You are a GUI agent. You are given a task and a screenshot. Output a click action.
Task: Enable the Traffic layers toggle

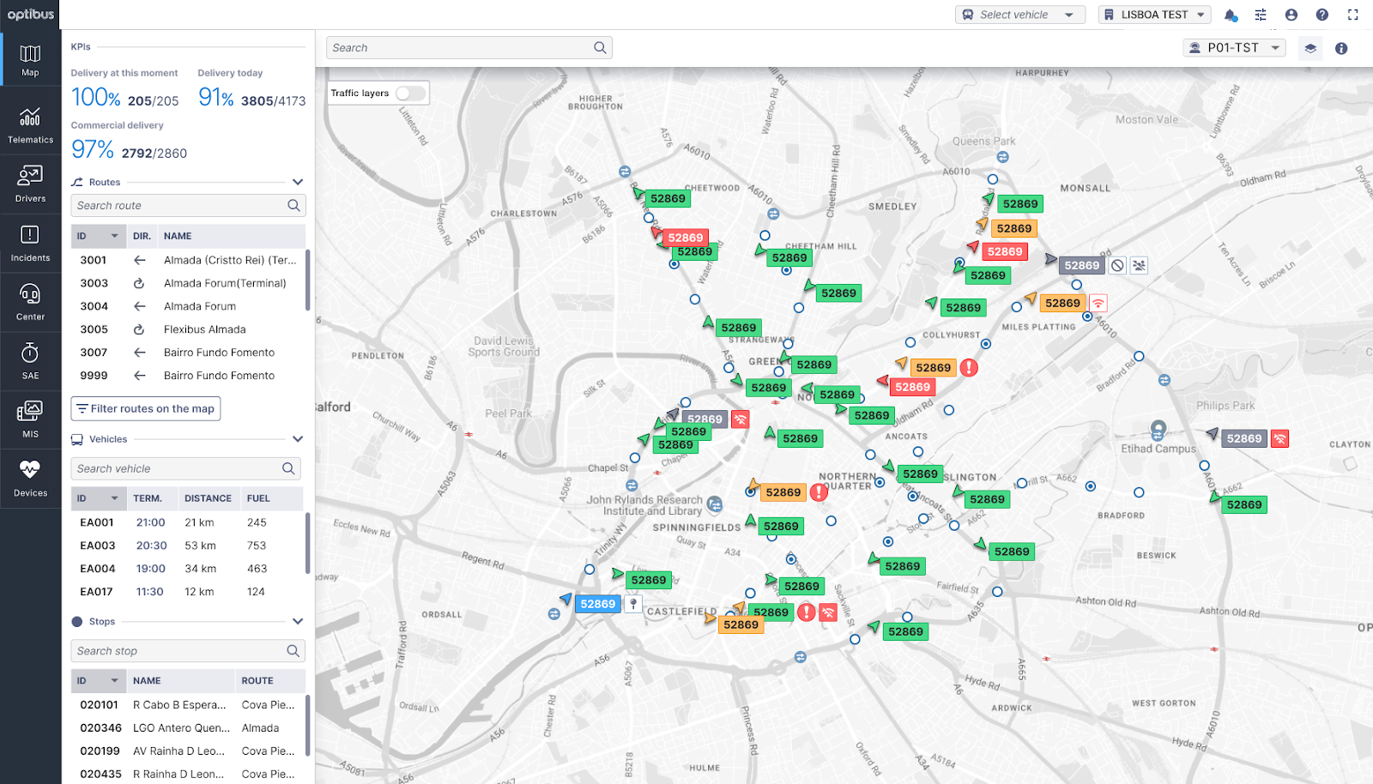point(411,93)
